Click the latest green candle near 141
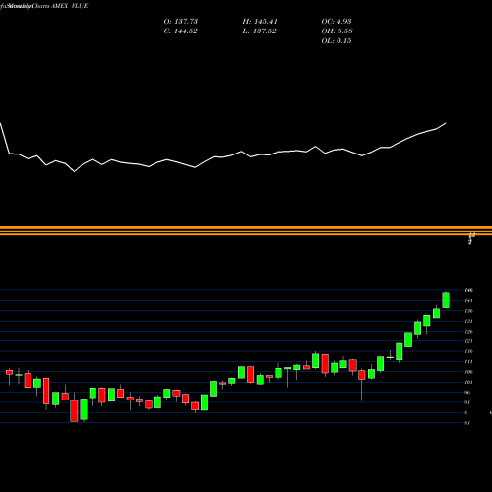This screenshot has height=492, width=492. pos(446,300)
